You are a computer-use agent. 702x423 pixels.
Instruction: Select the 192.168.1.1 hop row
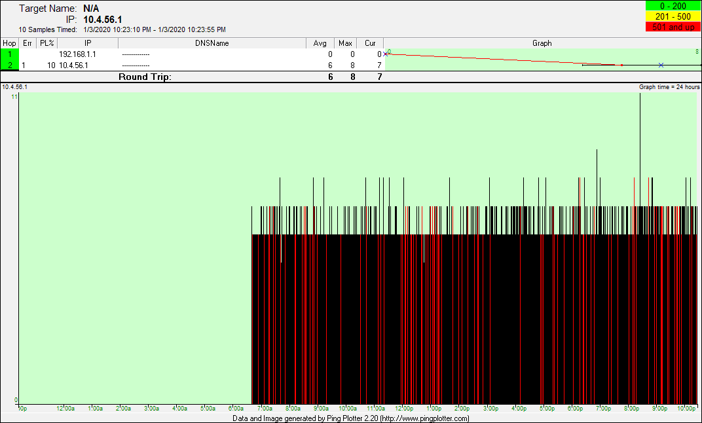click(77, 54)
